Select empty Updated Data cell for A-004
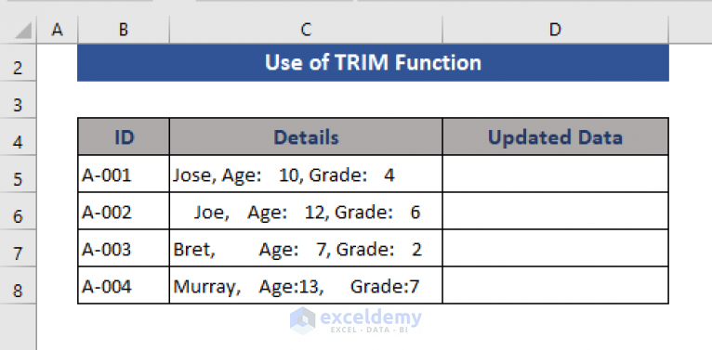The height and width of the screenshot is (350, 712). (555, 286)
